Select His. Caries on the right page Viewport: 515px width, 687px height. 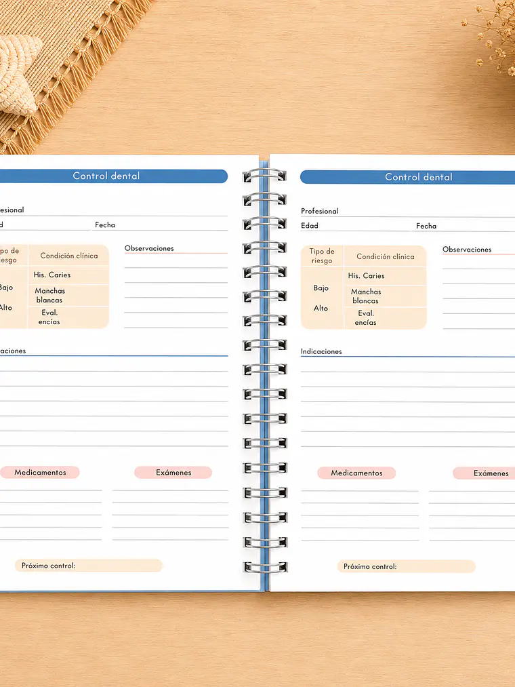tap(366, 276)
